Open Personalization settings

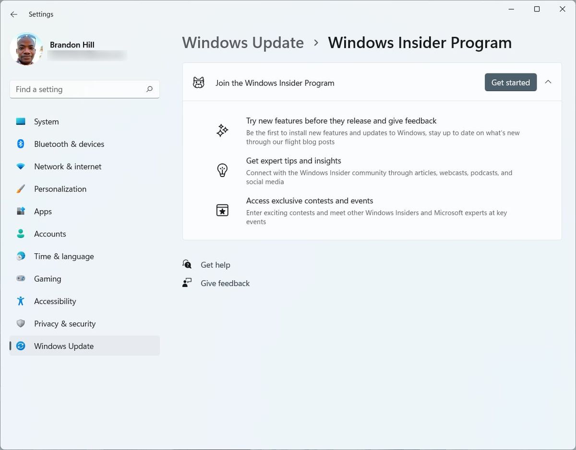(x=60, y=189)
